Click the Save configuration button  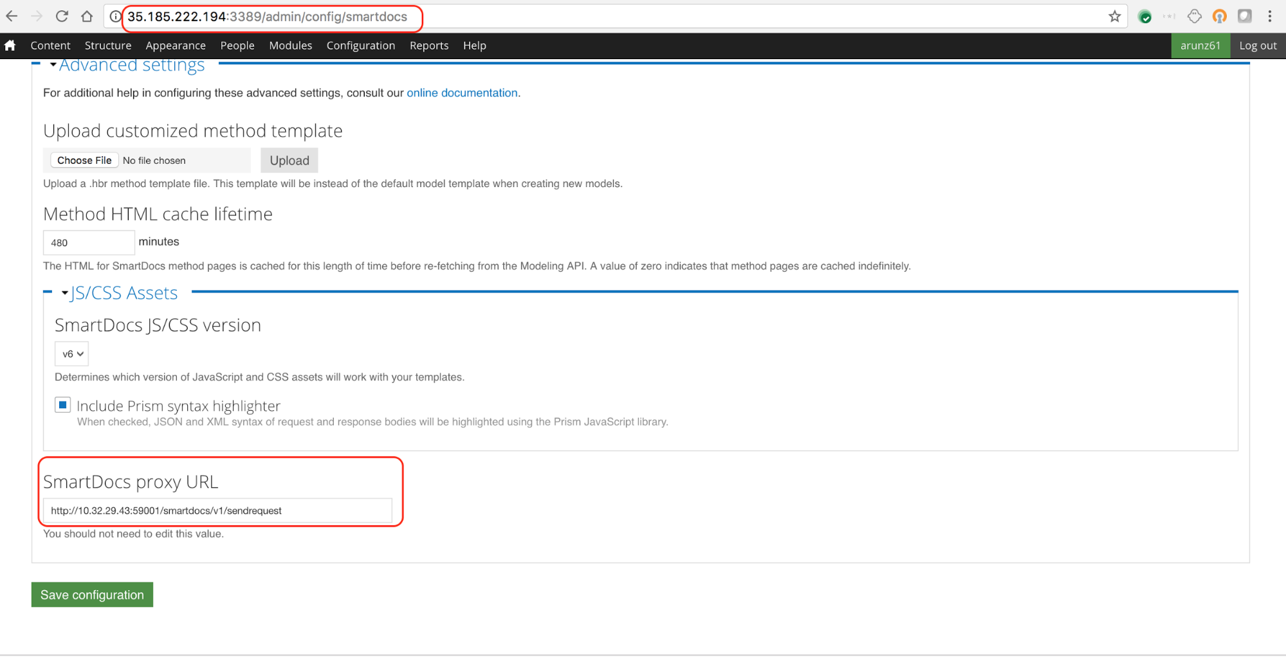(x=92, y=595)
